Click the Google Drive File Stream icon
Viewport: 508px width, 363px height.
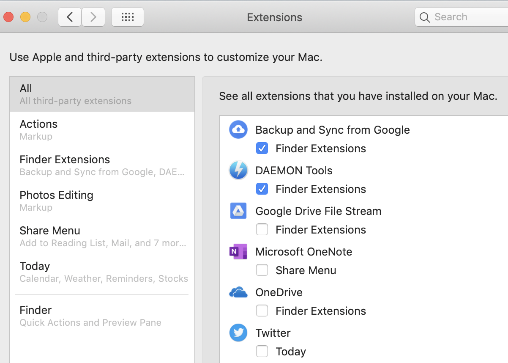point(238,211)
